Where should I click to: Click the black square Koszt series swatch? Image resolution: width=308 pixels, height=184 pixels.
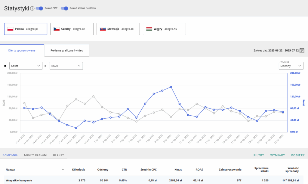tap(5, 66)
